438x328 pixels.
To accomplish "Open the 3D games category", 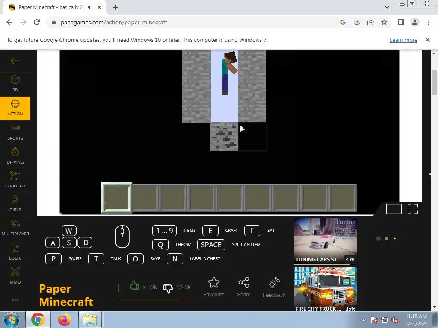I will 15,83.
